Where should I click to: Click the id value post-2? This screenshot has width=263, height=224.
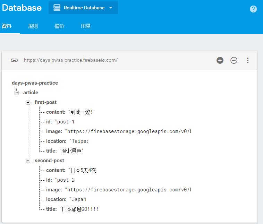pyautogui.click(x=64, y=180)
